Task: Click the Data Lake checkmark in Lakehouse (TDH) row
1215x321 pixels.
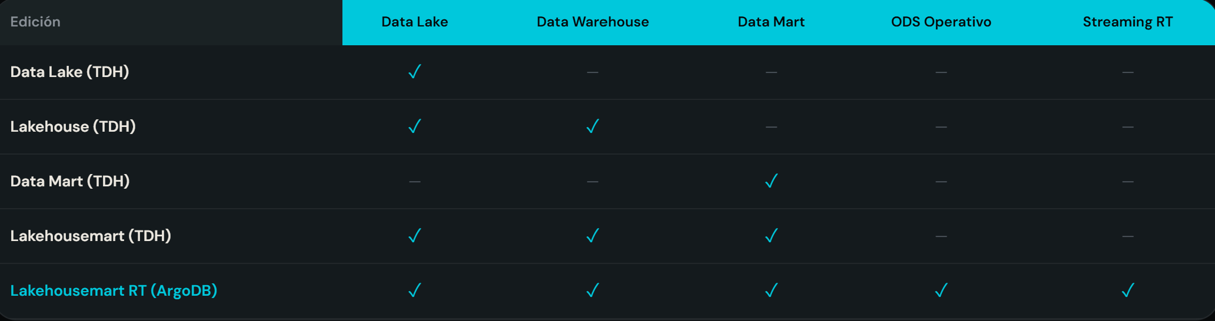Action: [415, 126]
